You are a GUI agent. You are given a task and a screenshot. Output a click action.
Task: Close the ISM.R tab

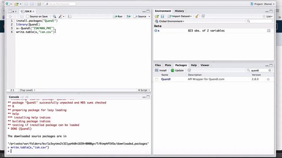[x=33, y=11]
